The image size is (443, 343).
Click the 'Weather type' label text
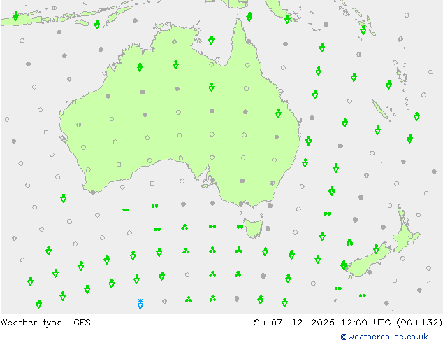tap(31, 323)
